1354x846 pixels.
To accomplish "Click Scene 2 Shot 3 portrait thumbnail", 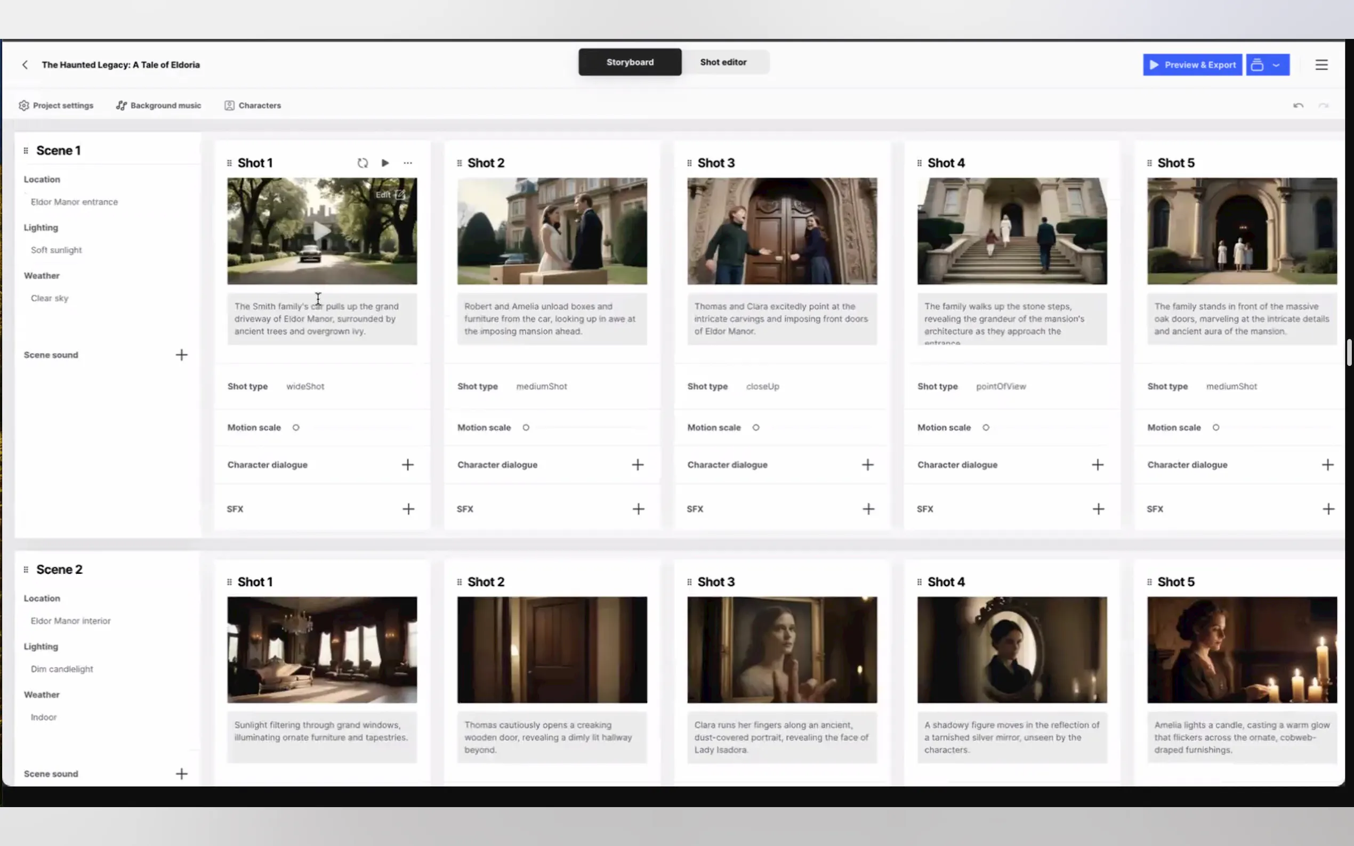I will (782, 649).
